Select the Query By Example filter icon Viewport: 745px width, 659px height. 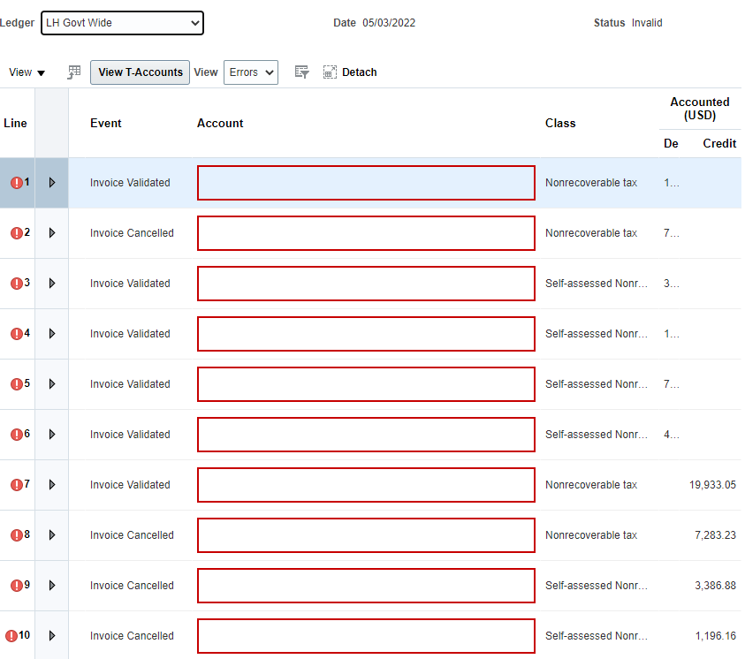(301, 72)
